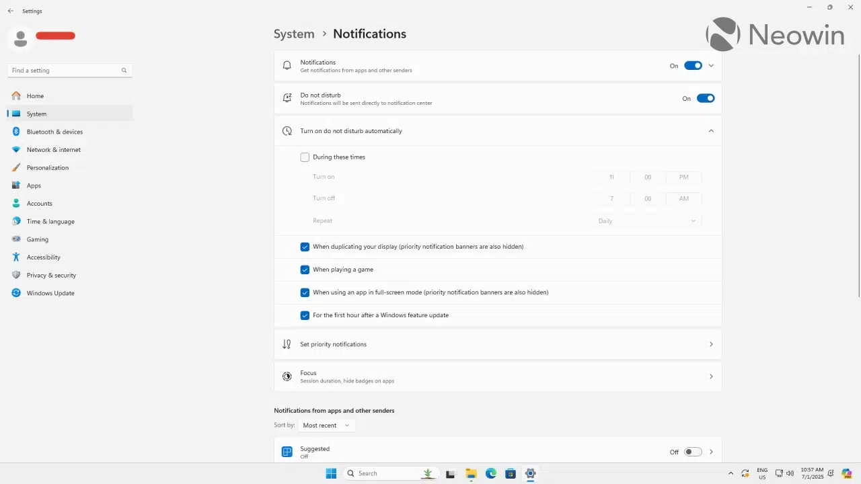Expand the Notifications options chevron
861x484 pixels.
(x=711, y=66)
